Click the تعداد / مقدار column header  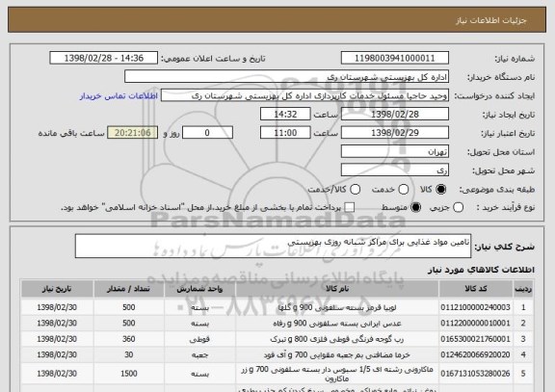[128, 289]
